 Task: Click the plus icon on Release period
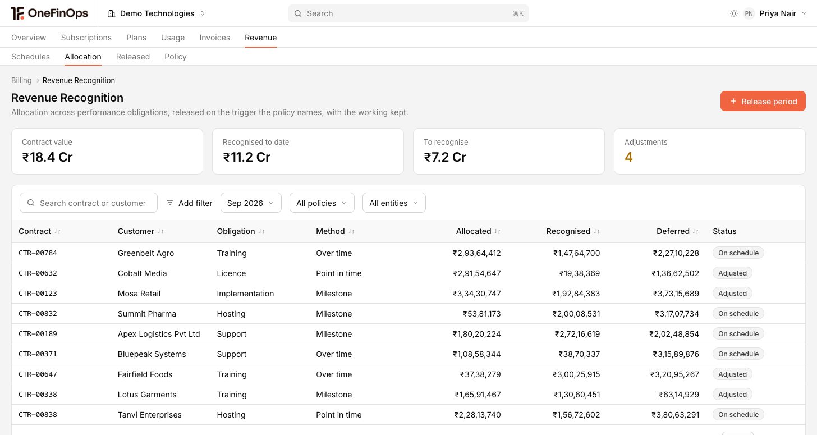pyautogui.click(x=733, y=102)
